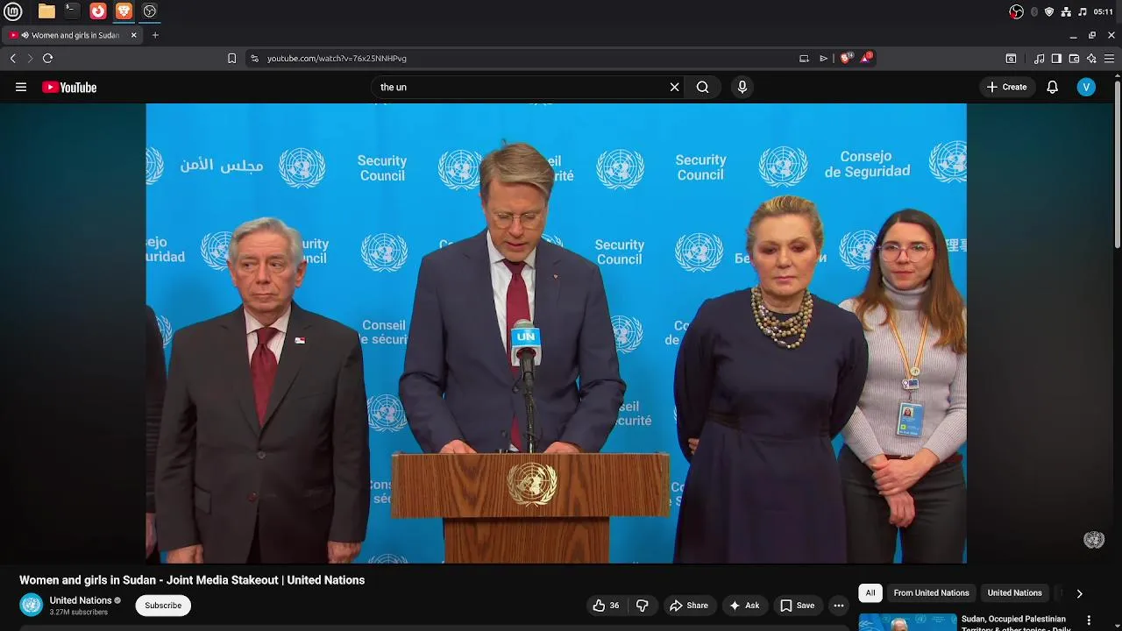Open the media cast icon in address bar

pyautogui.click(x=804, y=59)
